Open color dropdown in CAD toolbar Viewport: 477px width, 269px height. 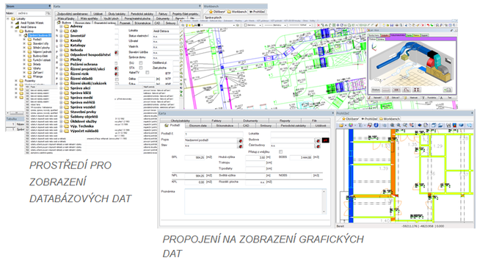pos(259,25)
